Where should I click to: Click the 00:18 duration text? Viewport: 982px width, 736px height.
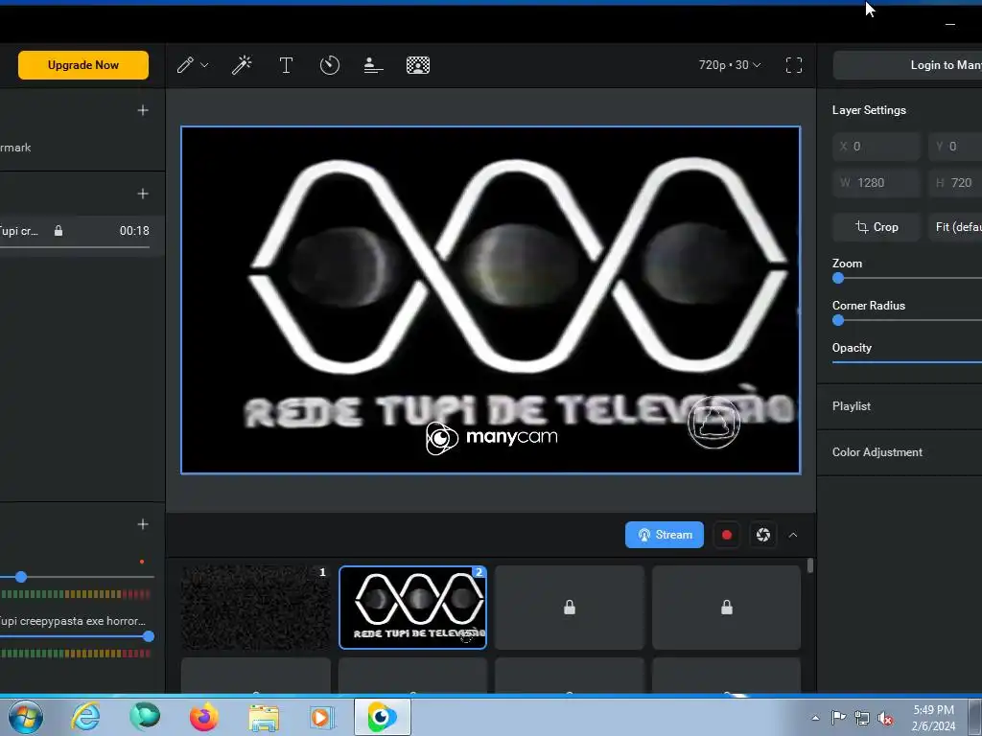coord(134,231)
